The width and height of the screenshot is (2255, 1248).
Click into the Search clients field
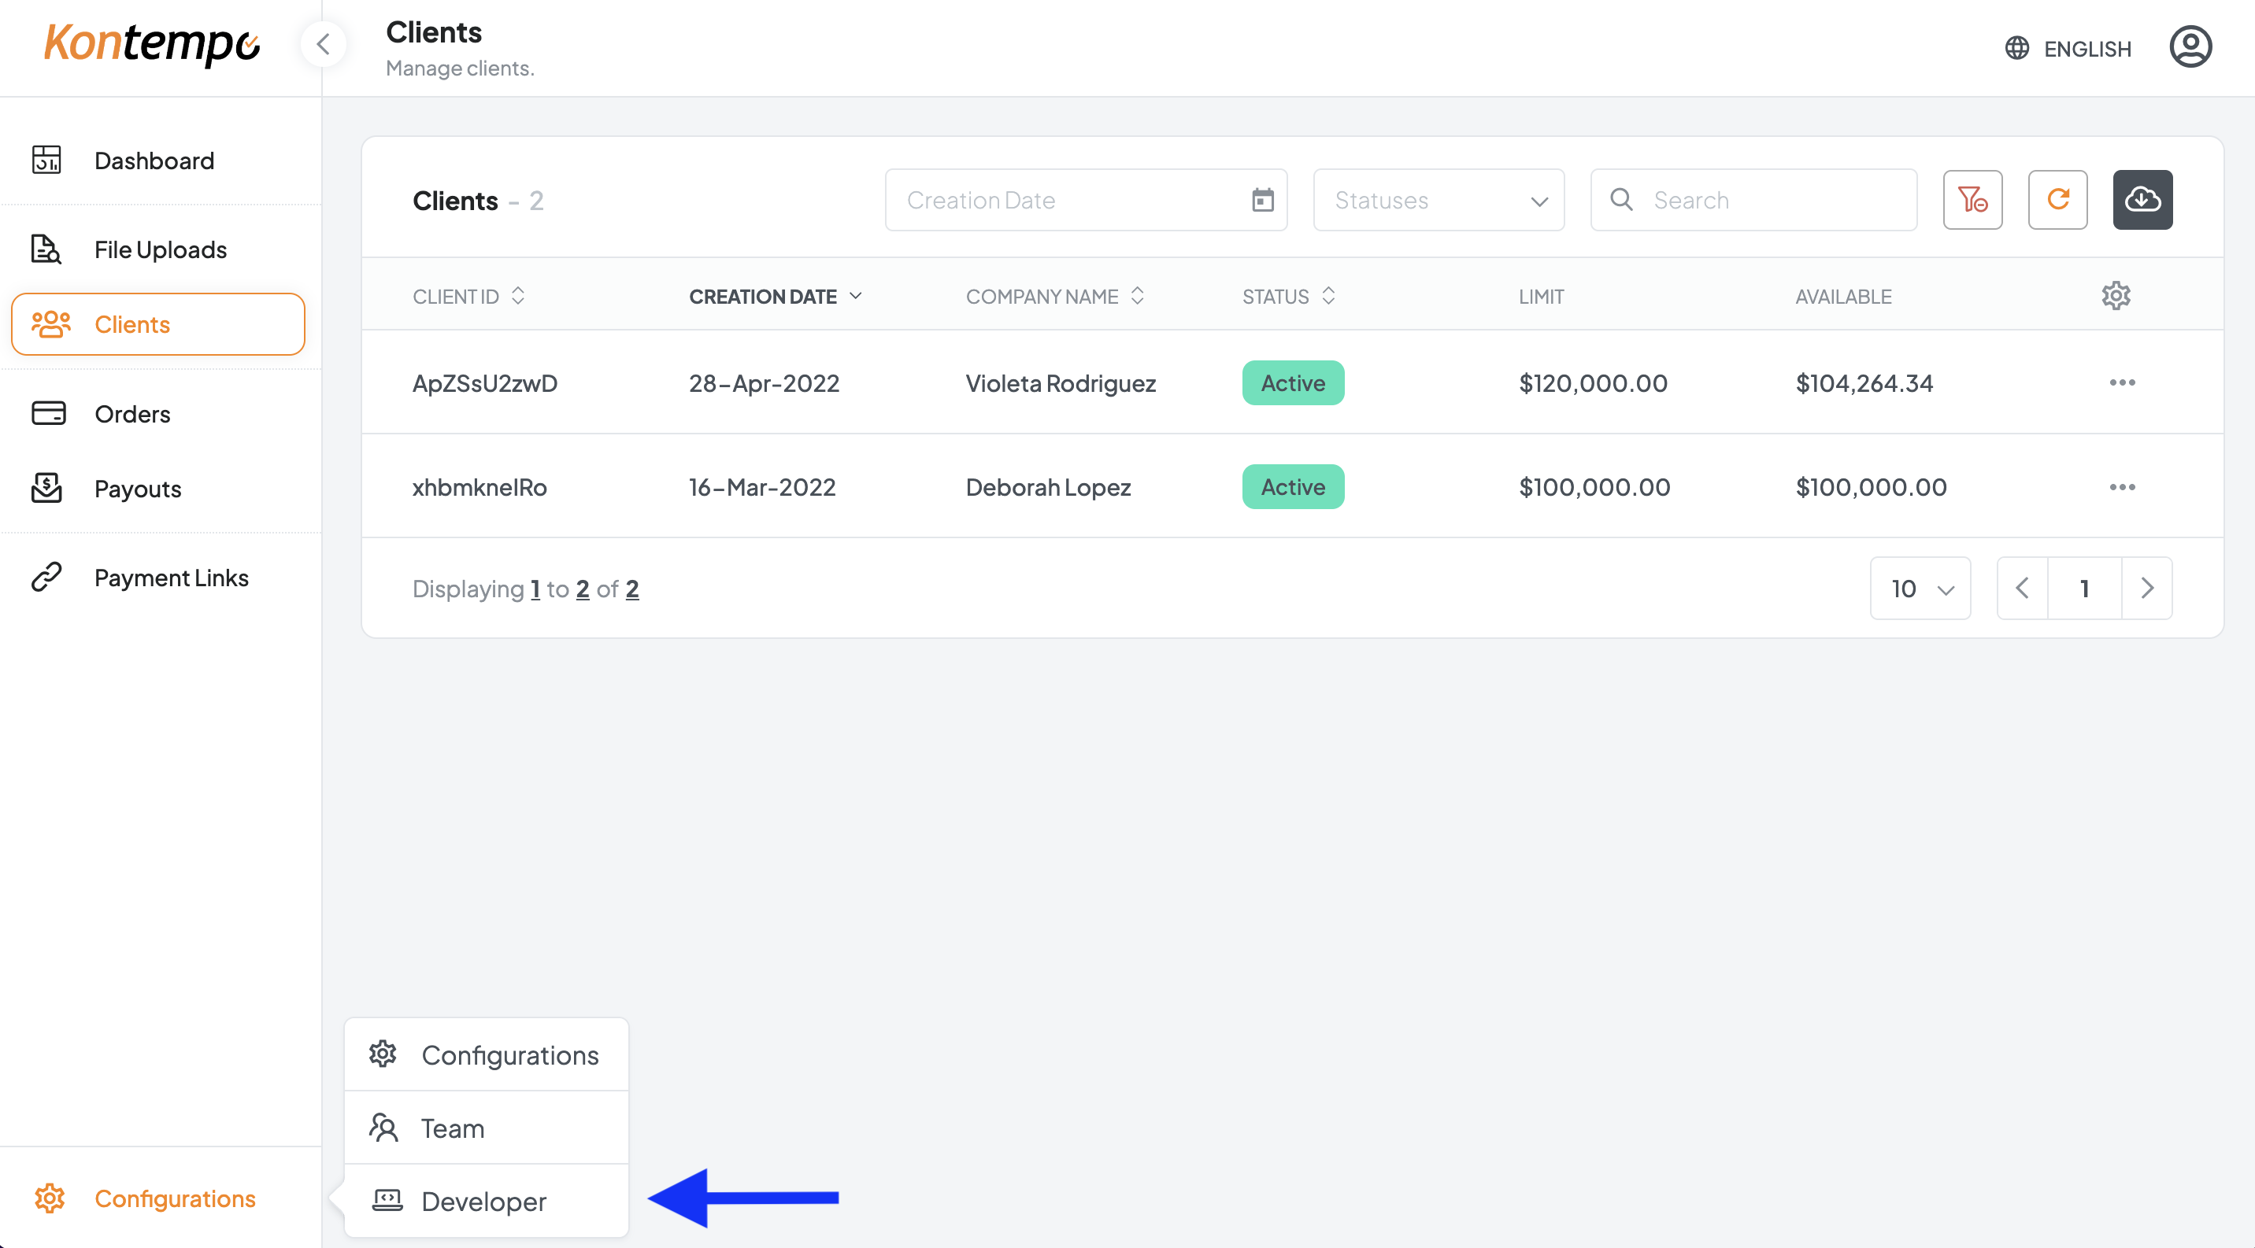[1768, 201]
